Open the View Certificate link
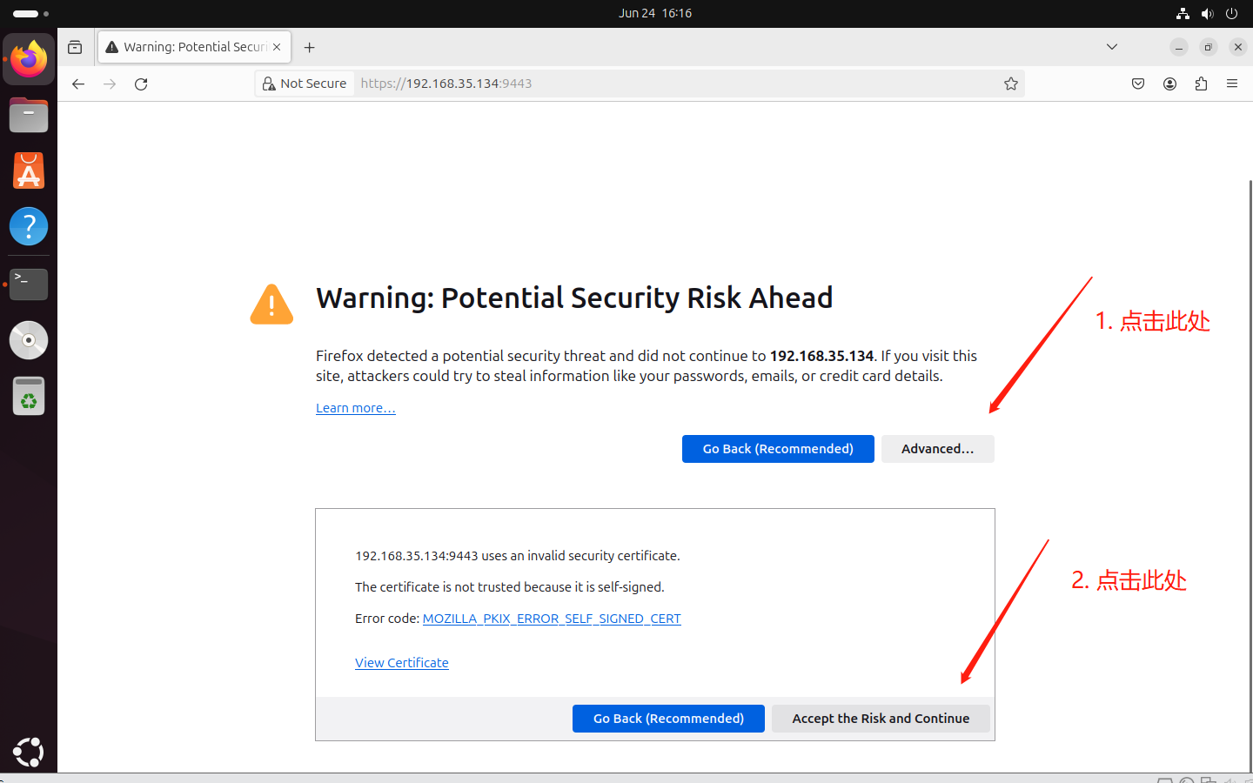 tap(401, 663)
